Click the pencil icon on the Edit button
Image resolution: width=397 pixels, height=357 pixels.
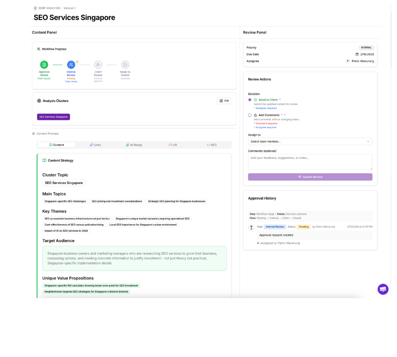coord(221,100)
